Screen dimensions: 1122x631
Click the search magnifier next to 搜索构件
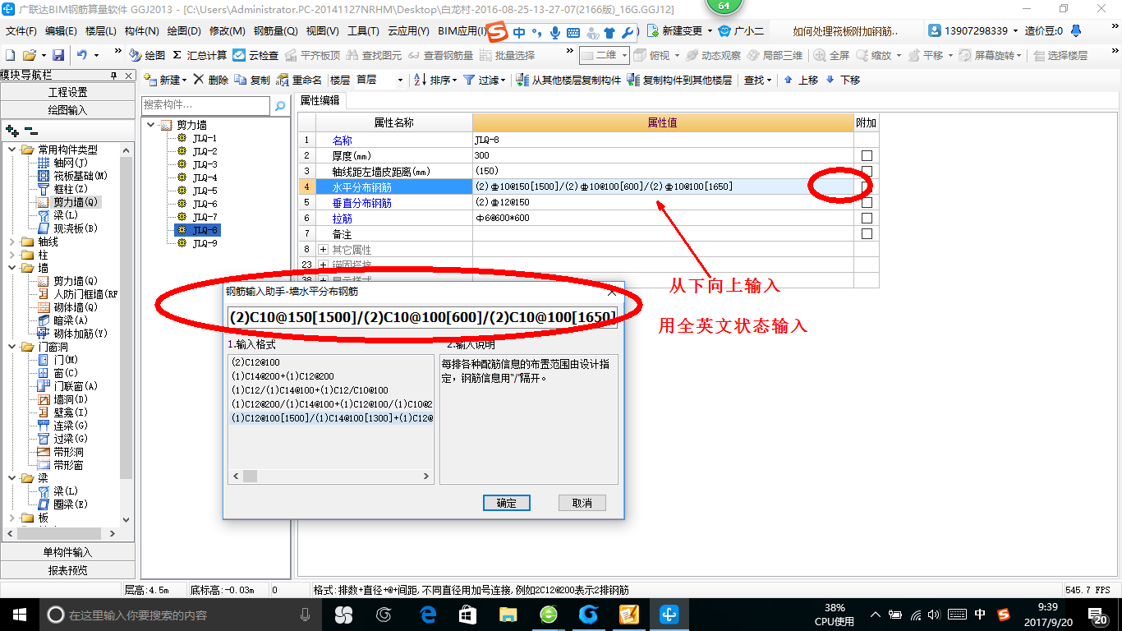click(x=280, y=105)
